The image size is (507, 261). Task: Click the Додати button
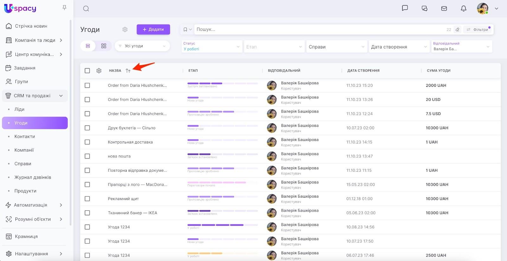[x=153, y=29]
